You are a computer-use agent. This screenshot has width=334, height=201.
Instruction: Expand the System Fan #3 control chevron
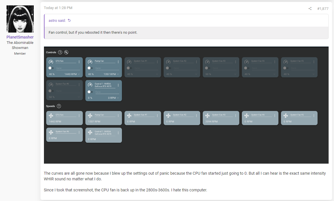click(x=235, y=74)
